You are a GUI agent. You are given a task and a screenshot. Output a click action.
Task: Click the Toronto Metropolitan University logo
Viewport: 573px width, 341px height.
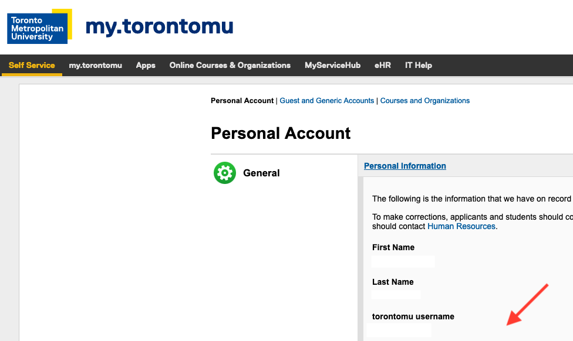pyautogui.click(x=39, y=26)
